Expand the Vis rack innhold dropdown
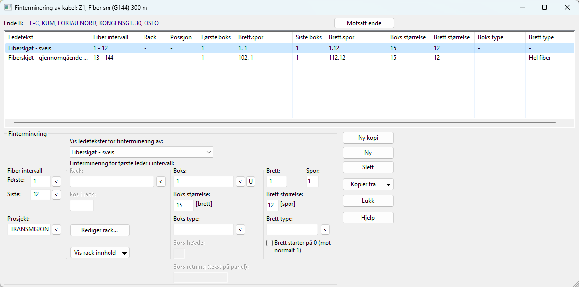The height and width of the screenshot is (287, 579). click(x=100, y=253)
